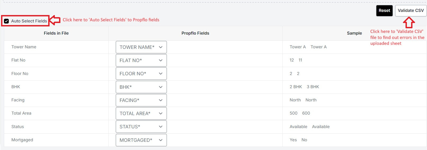Click the Propflo Fields column header

point(195,33)
